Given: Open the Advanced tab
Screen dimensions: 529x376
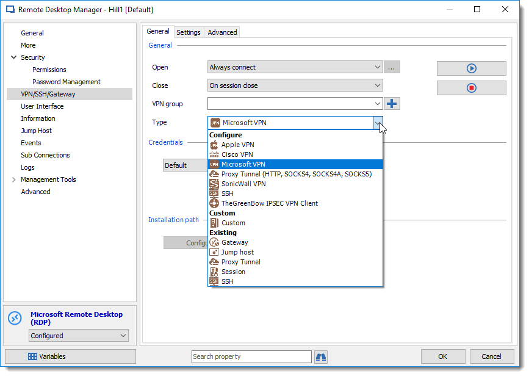Looking at the screenshot, I should (x=221, y=32).
